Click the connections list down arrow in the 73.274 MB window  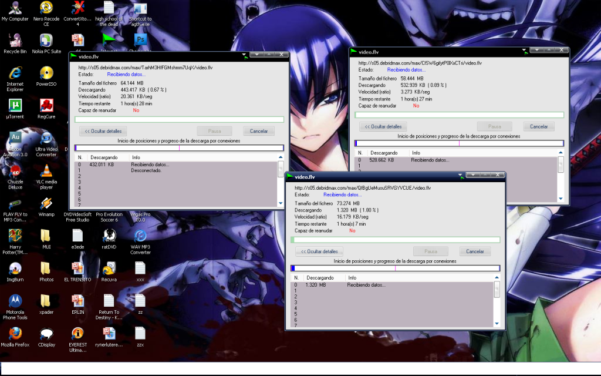pyautogui.click(x=497, y=324)
